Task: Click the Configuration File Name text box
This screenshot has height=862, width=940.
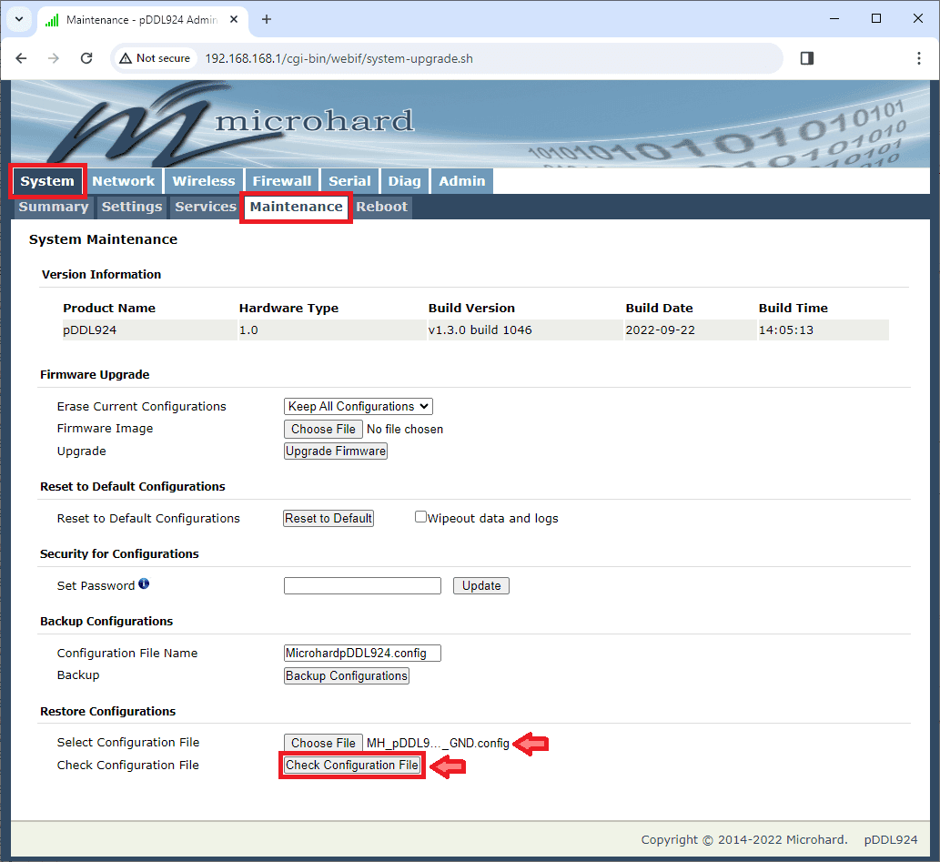Action: 362,654
